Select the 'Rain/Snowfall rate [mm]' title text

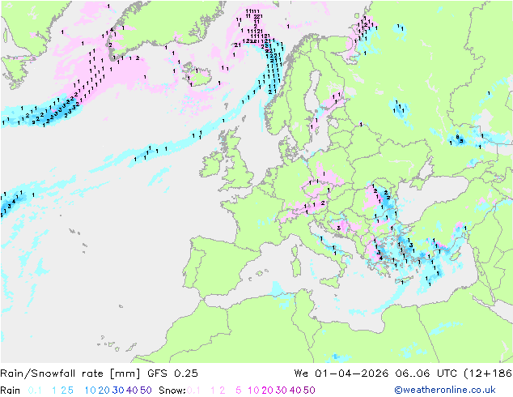point(70,374)
